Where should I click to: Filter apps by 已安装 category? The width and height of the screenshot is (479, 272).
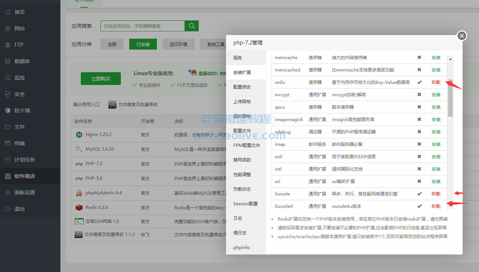143,44
